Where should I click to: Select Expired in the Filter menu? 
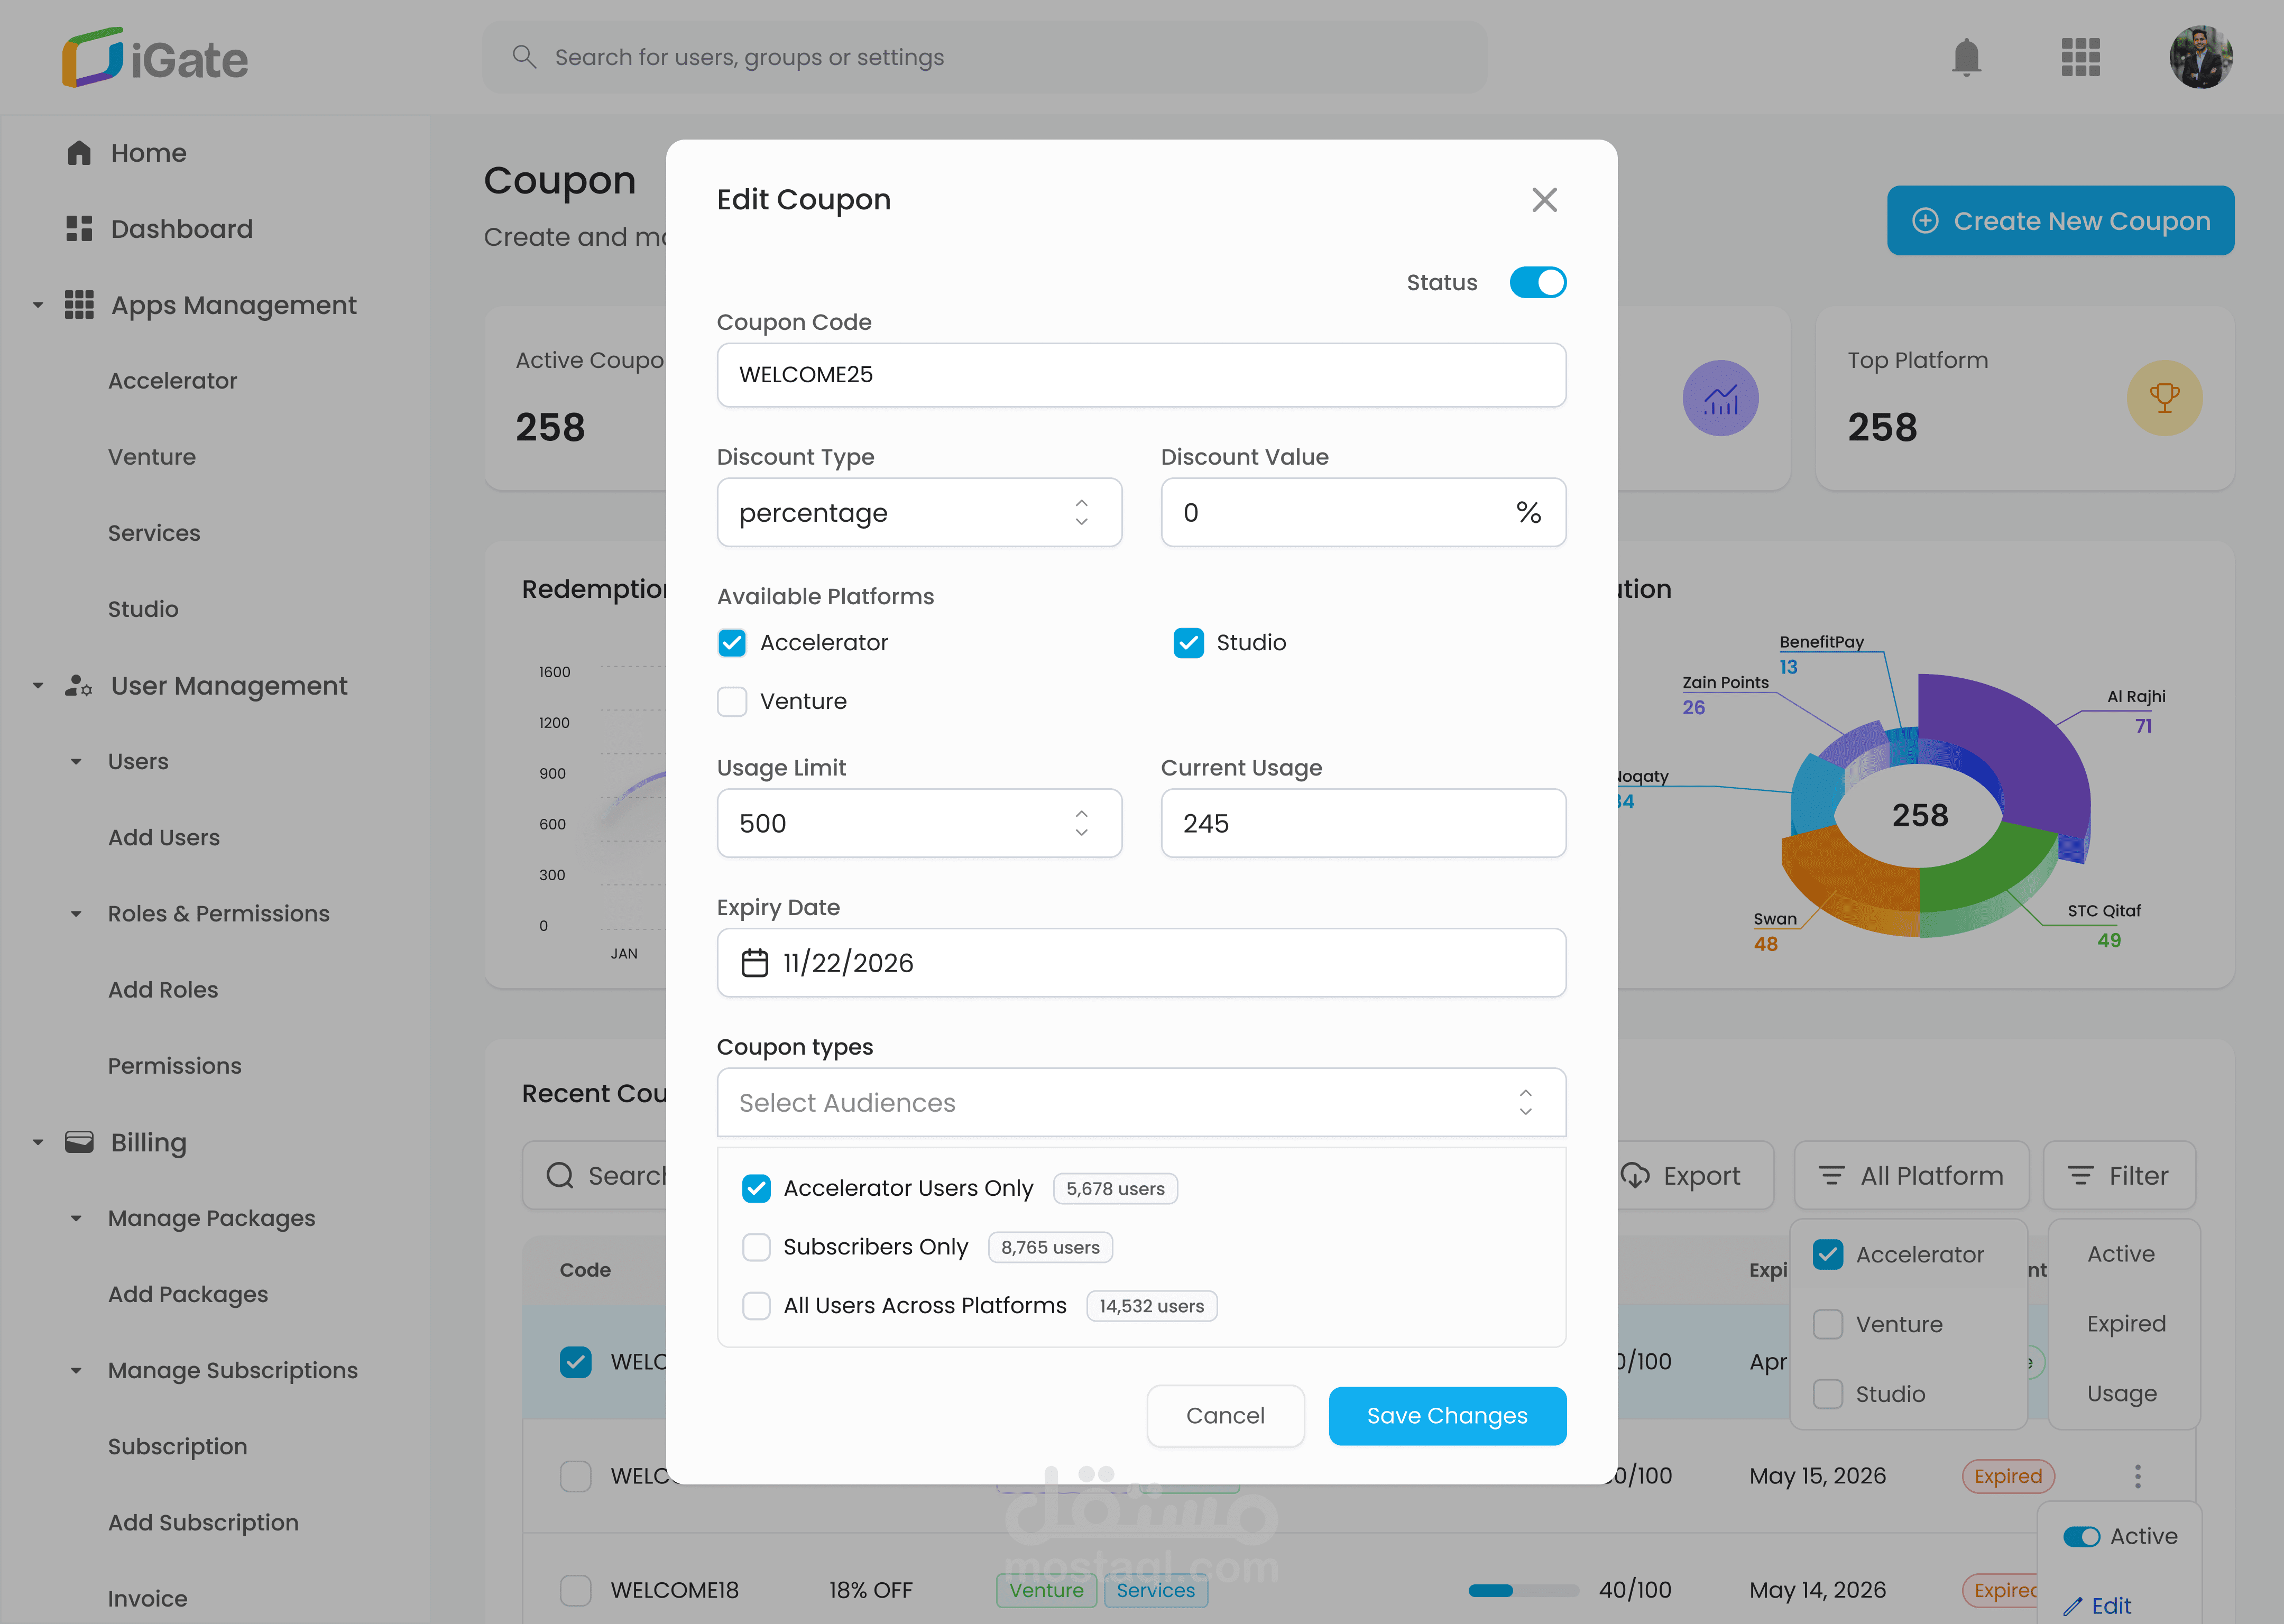click(2125, 1324)
